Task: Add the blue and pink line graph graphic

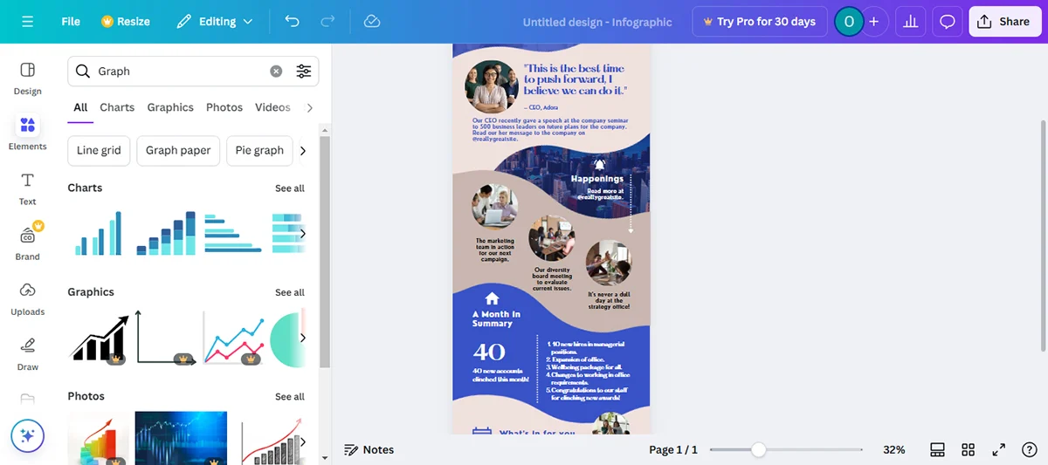Action: point(233,337)
